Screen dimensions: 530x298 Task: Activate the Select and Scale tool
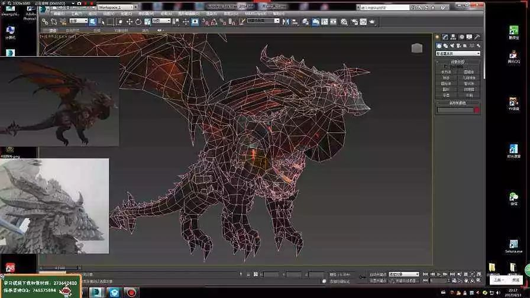(147, 22)
